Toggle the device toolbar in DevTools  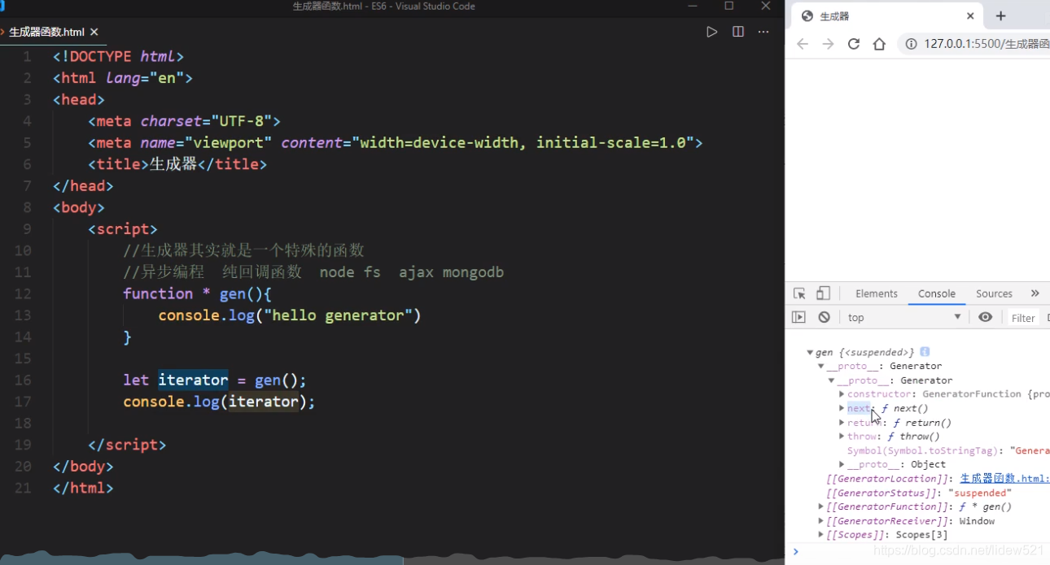click(823, 293)
